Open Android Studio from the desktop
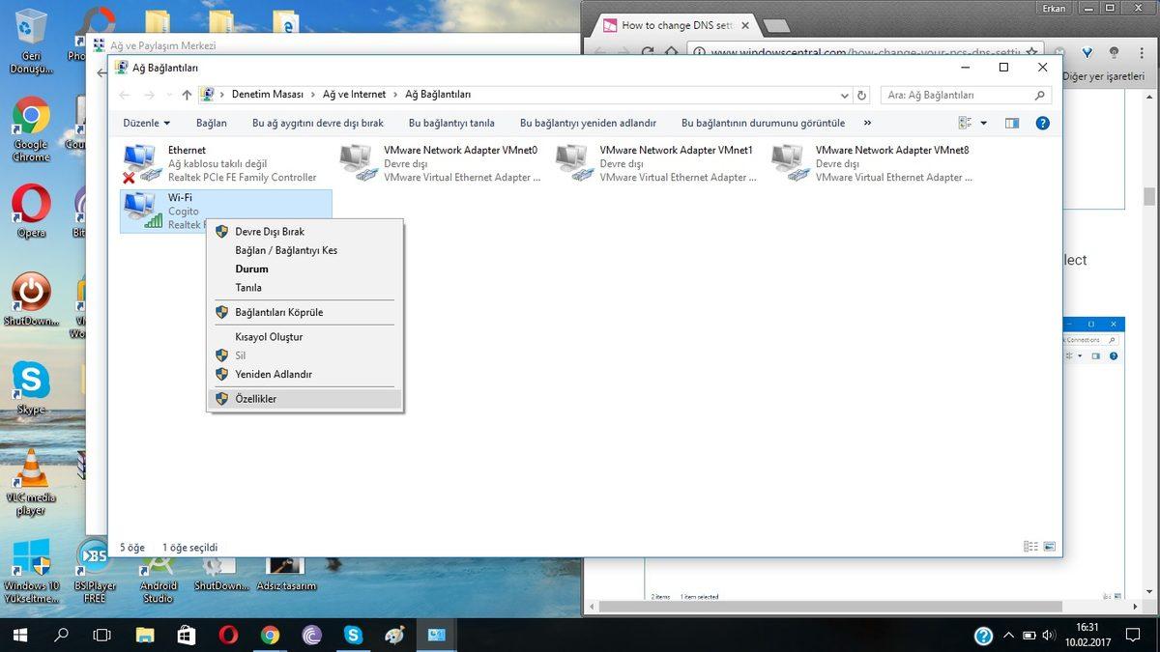 pos(158,565)
